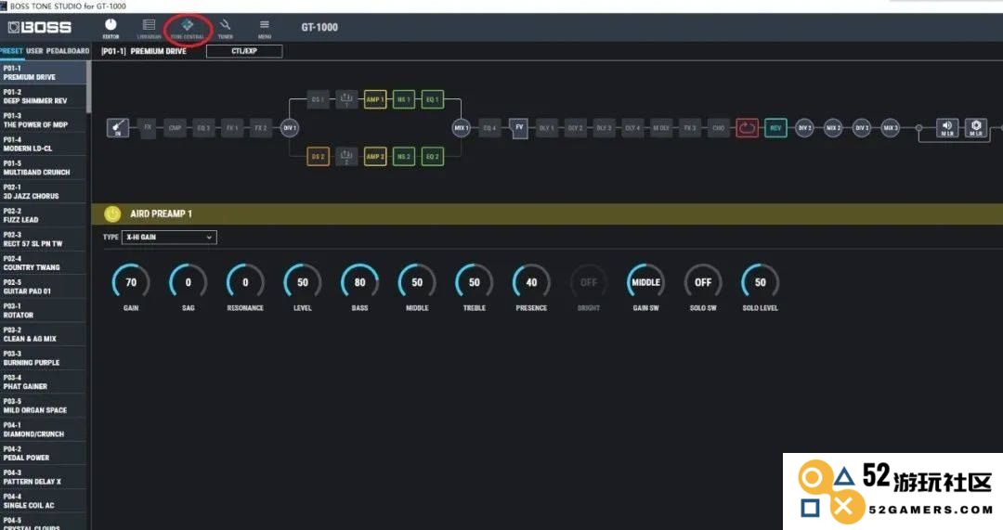Select the CMP compressor block
This screenshot has width=1003, height=530.
point(175,128)
